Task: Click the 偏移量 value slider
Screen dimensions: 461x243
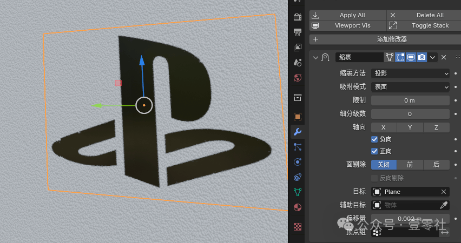Action: coord(410,219)
